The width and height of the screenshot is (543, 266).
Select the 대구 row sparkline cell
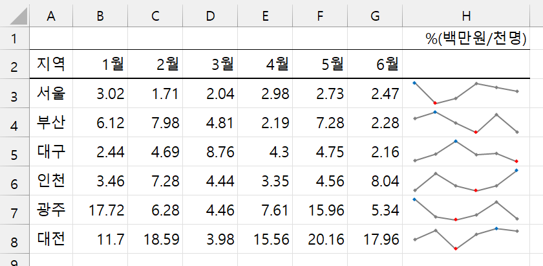[466, 152]
